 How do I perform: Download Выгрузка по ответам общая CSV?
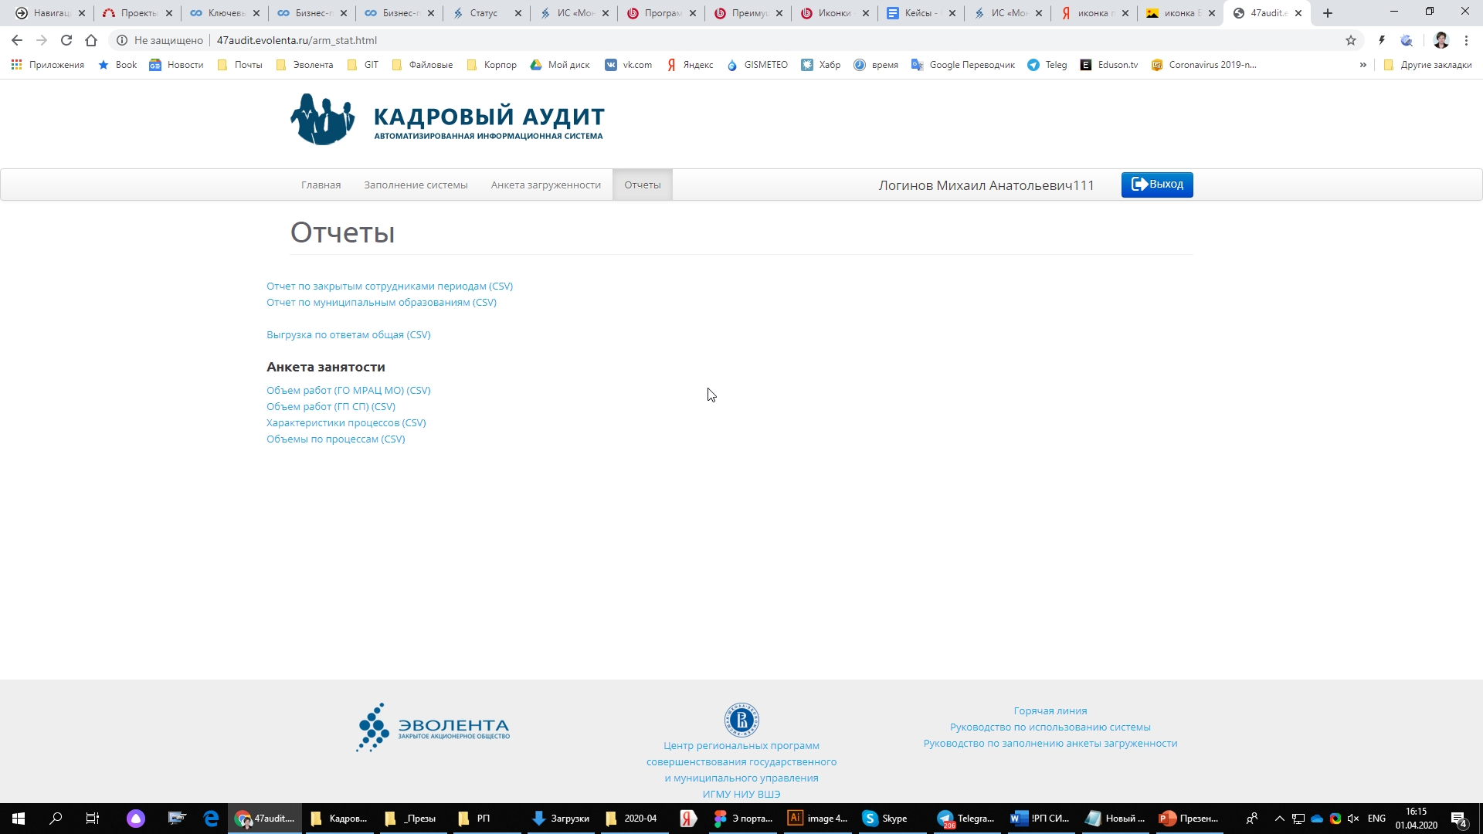click(x=348, y=335)
